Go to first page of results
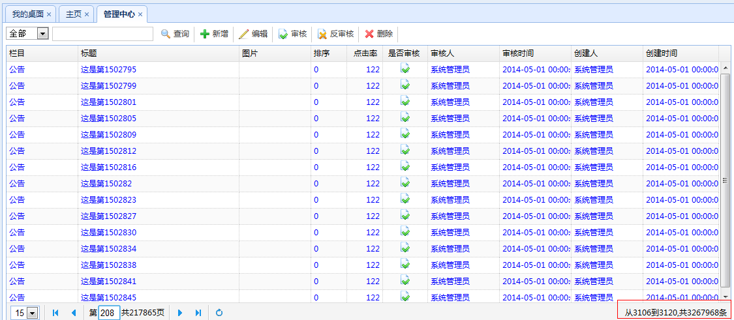Viewport: 734px width, 320px height. click(x=55, y=313)
